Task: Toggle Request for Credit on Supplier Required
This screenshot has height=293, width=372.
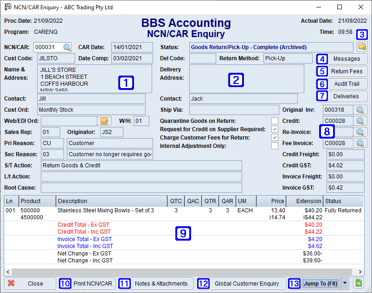Action: pos(275,129)
